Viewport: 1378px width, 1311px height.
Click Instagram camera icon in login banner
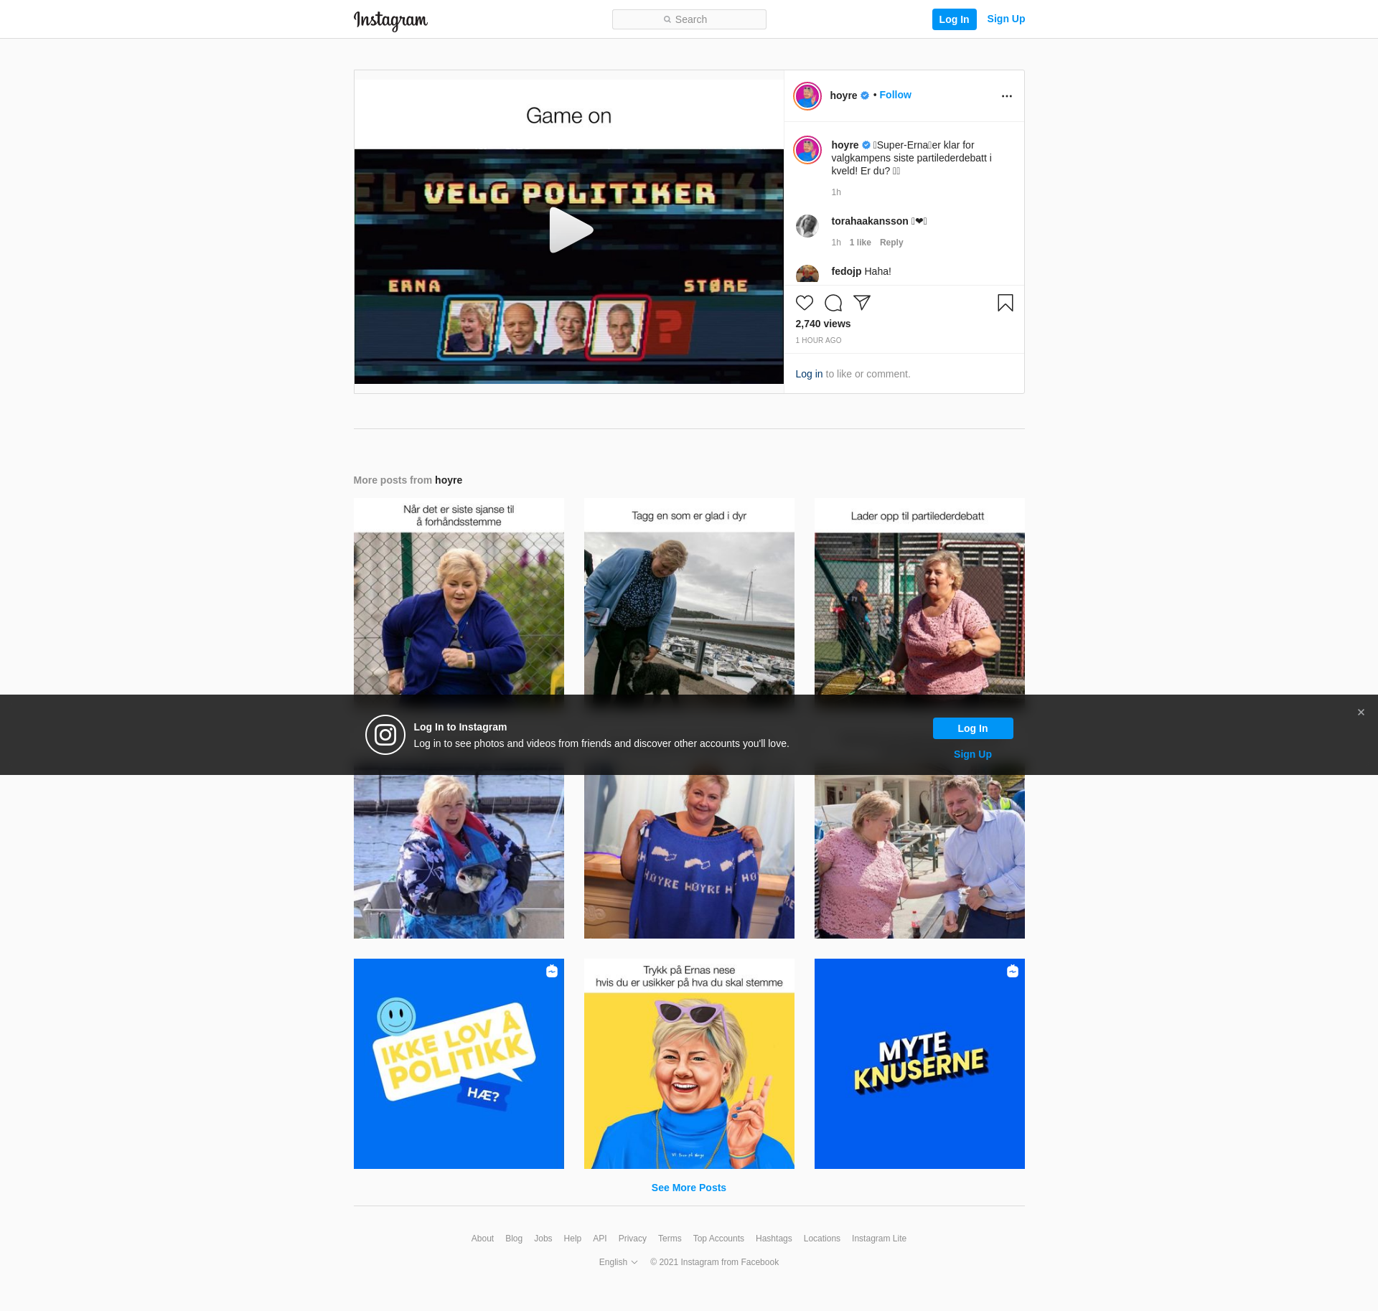[385, 735]
